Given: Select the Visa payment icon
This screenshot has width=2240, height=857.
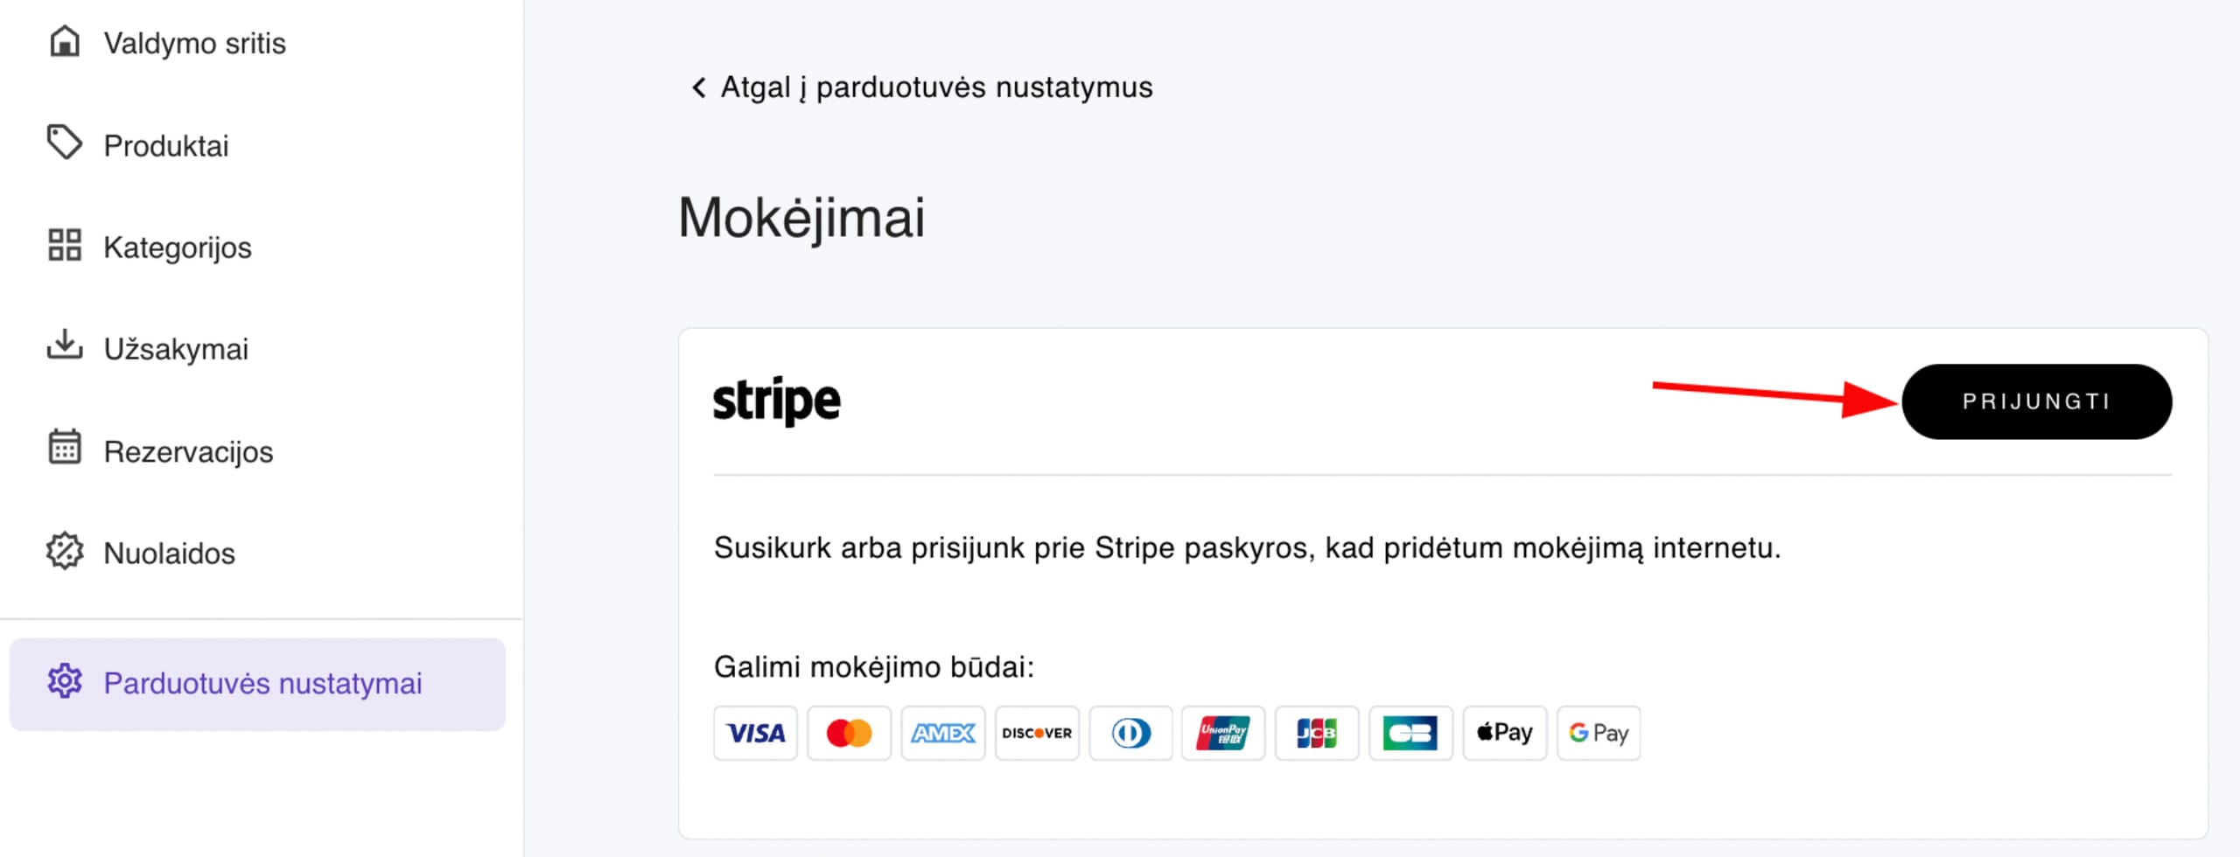Looking at the screenshot, I should tap(754, 733).
